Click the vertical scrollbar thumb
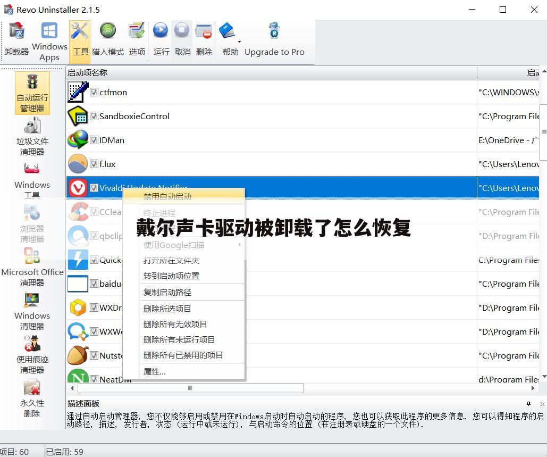 point(543,132)
